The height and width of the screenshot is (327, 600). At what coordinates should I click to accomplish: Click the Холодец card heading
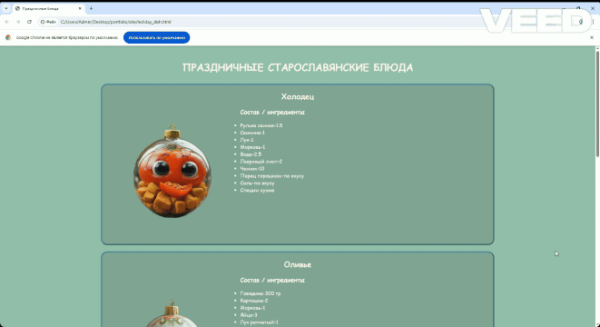coord(298,97)
